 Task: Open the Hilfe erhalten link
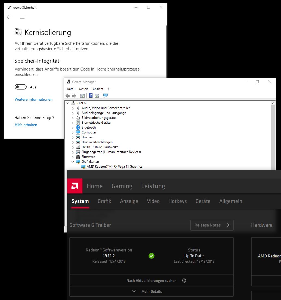(x=26, y=125)
